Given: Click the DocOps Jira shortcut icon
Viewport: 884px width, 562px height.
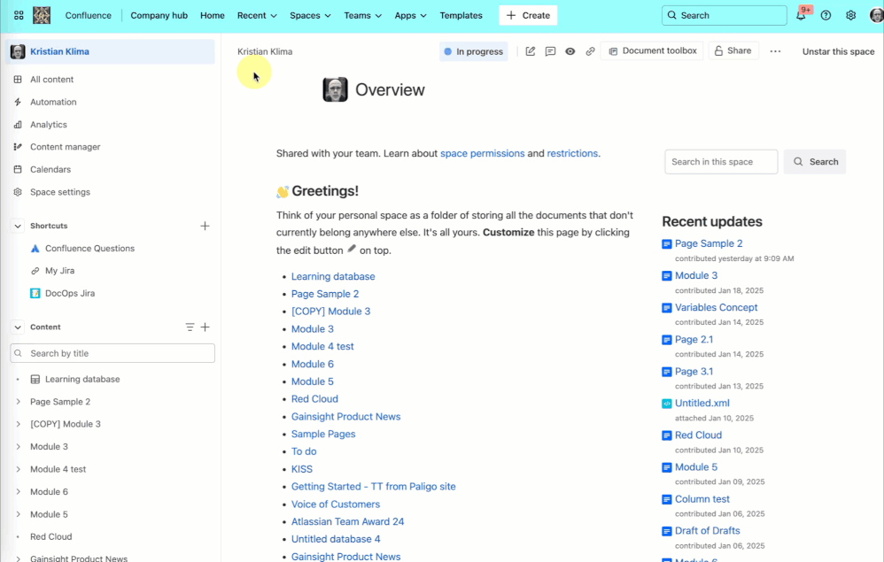Looking at the screenshot, I should coord(35,293).
